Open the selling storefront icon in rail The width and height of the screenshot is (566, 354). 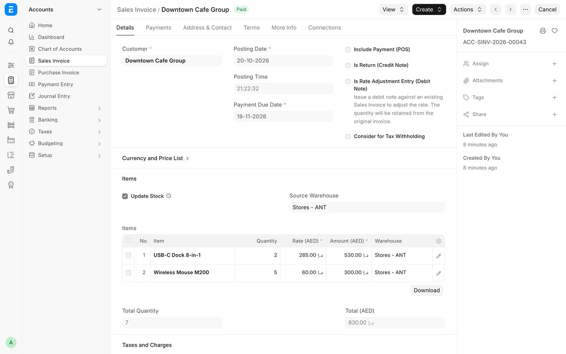(11, 95)
